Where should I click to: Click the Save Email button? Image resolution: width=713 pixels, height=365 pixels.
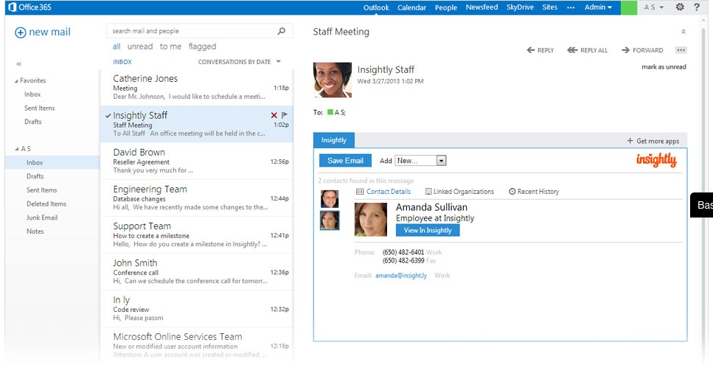pyautogui.click(x=345, y=161)
